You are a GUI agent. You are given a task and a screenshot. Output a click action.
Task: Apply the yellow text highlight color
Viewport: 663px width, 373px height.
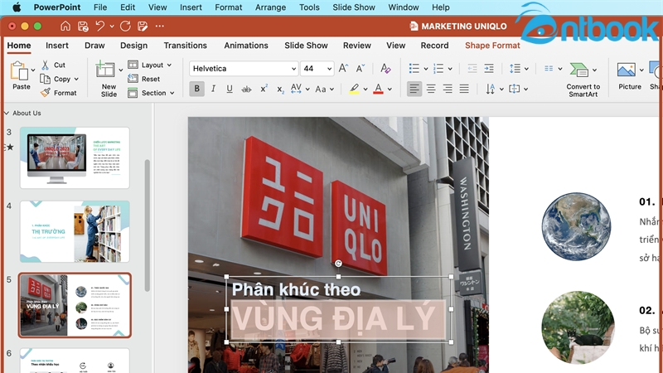[x=355, y=89]
